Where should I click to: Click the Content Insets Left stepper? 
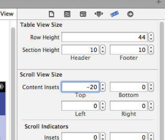tap(103, 106)
